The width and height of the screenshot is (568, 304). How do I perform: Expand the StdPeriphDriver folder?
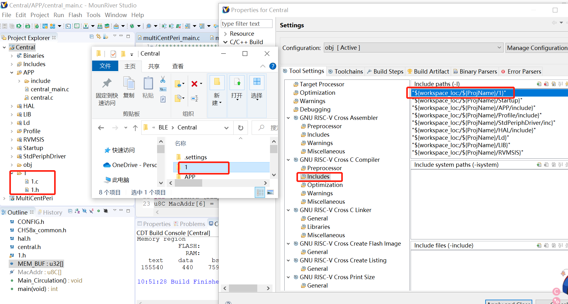pos(12,156)
